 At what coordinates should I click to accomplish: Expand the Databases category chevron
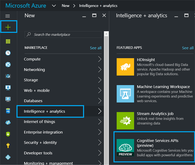100,101
